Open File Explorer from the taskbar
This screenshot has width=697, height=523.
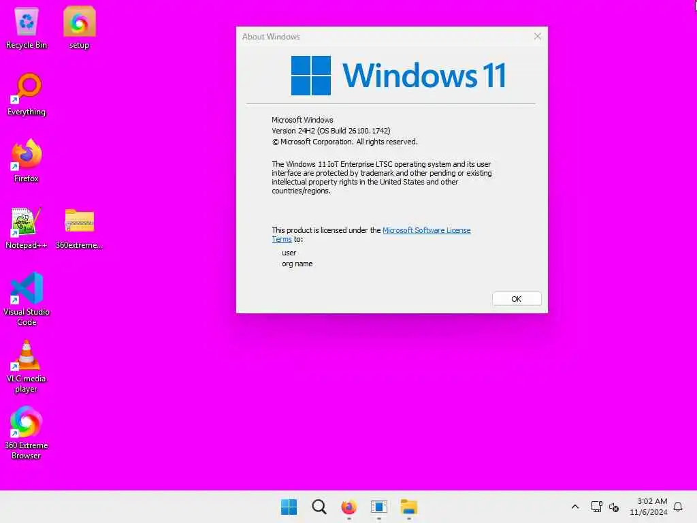pos(408,507)
